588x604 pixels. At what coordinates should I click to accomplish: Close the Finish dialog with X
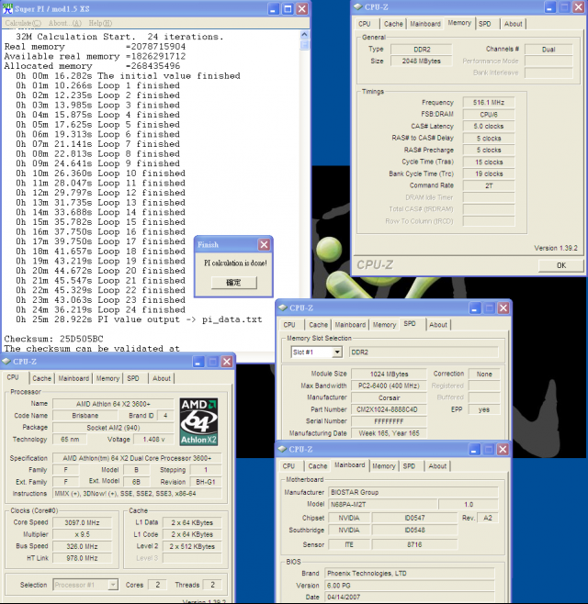pos(264,244)
